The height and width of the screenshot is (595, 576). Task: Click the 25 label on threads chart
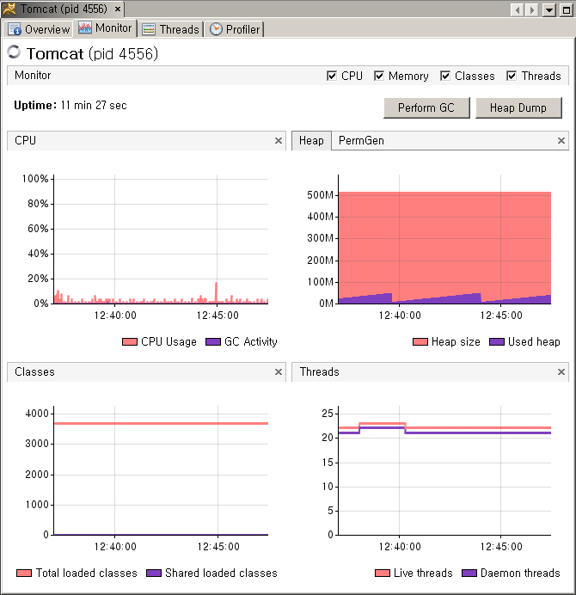[x=328, y=414]
